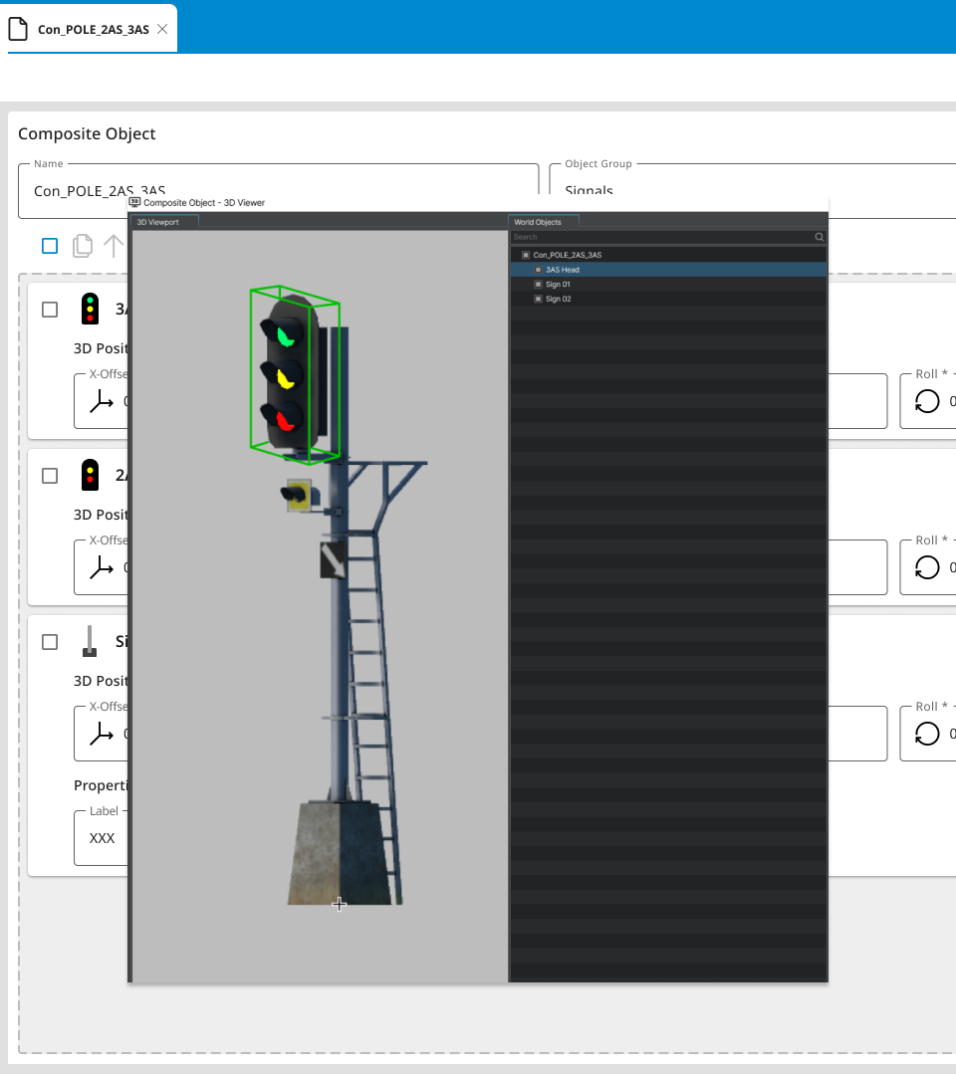Click the Roll rotation icon in first card
The image size is (956, 1075).
[927, 401]
